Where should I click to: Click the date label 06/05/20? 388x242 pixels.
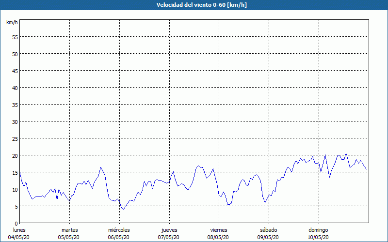pyautogui.click(x=118, y=237)
